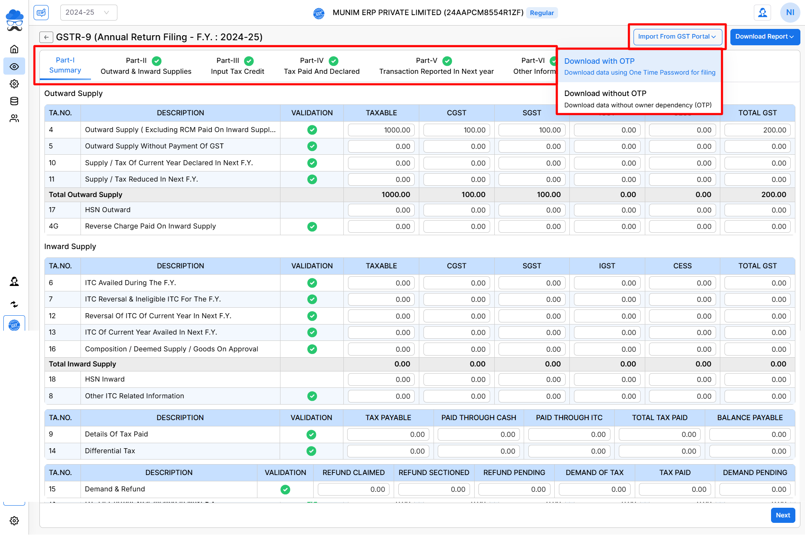Click the GST badge icon in the sidebar

pyautogui.click(x=14, y=325)
